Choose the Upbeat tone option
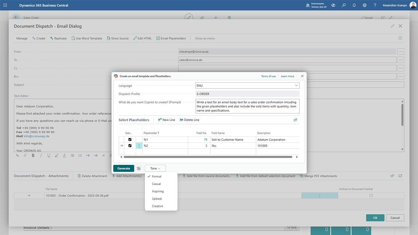This screenshot has width=418, height=235. click(157, 199)
